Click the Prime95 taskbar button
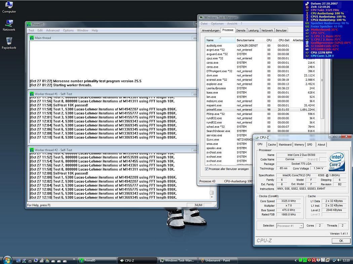This screenshot has height=264, width=353. tap(97, 260)
